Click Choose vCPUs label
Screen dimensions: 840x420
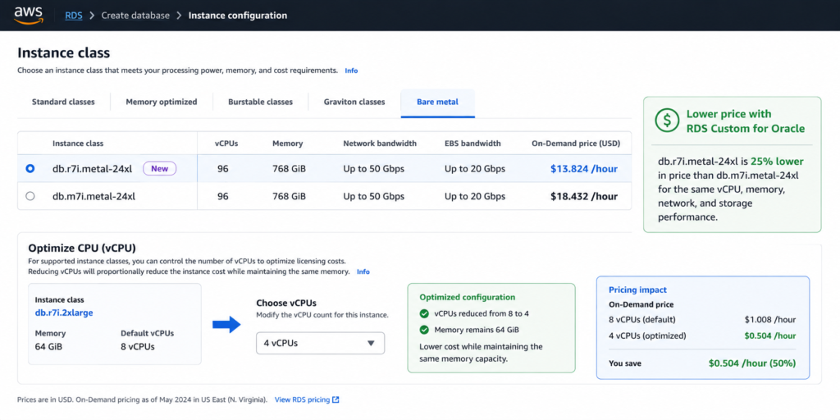point(286,304)
